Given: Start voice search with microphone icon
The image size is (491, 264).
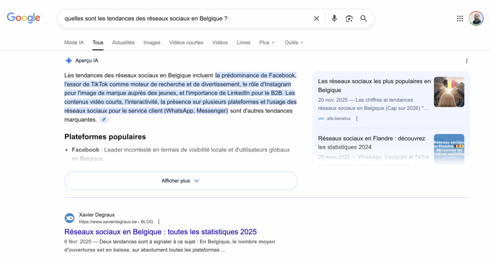Looking at the screenshot, I should pyautogui.click(x=334, y=18).
